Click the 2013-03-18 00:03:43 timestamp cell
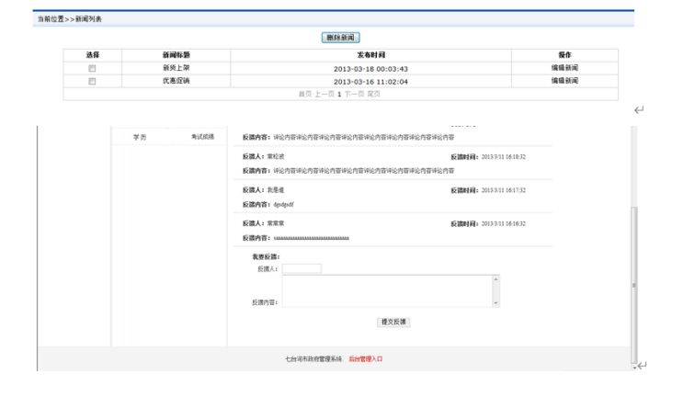 tap(370, 69)
